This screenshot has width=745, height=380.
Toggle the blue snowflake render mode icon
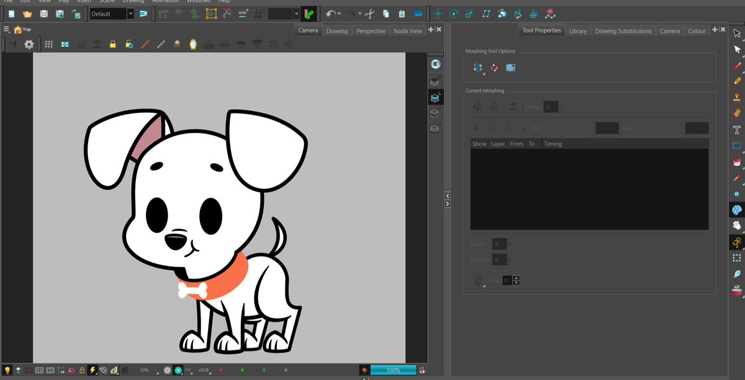(x=179, y=370)
